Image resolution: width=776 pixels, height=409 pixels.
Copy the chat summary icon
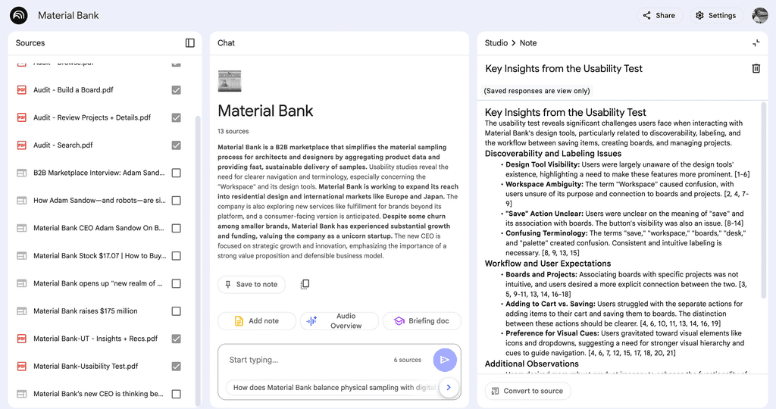coord(305,284)
